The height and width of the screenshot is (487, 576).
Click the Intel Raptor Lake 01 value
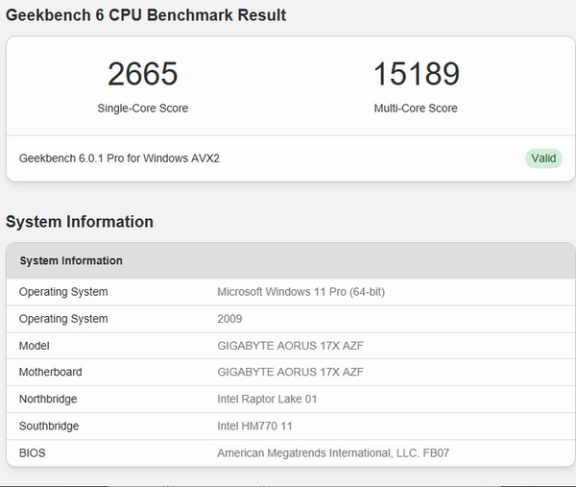point(268,400)
